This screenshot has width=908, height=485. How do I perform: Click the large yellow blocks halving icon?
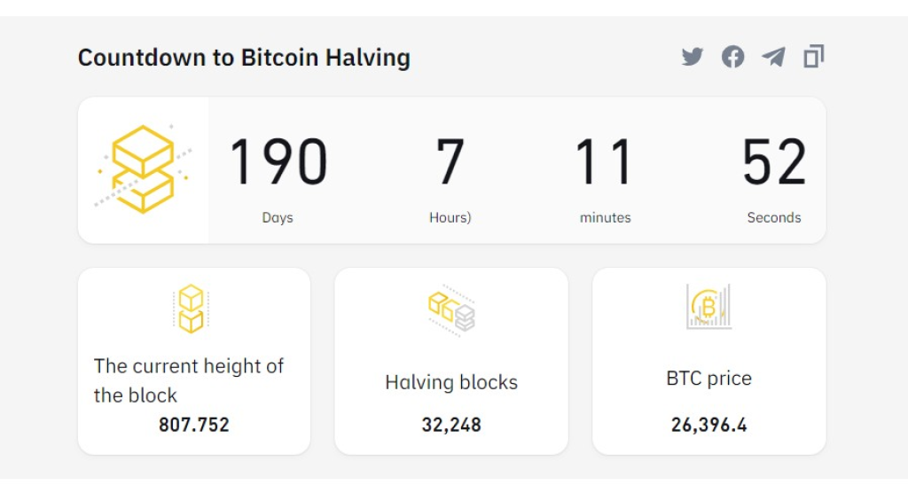(143, 168)
